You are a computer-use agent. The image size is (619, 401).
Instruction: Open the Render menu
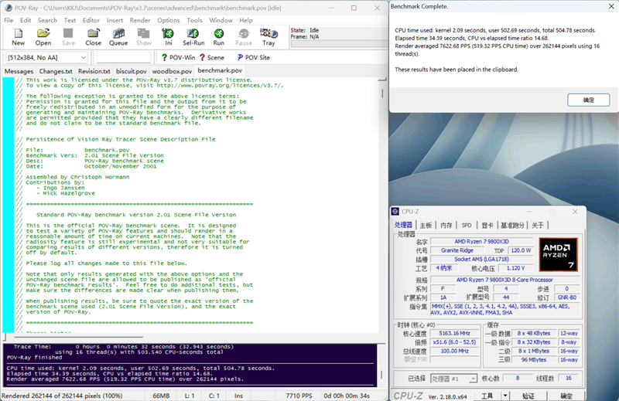(140, 20)
